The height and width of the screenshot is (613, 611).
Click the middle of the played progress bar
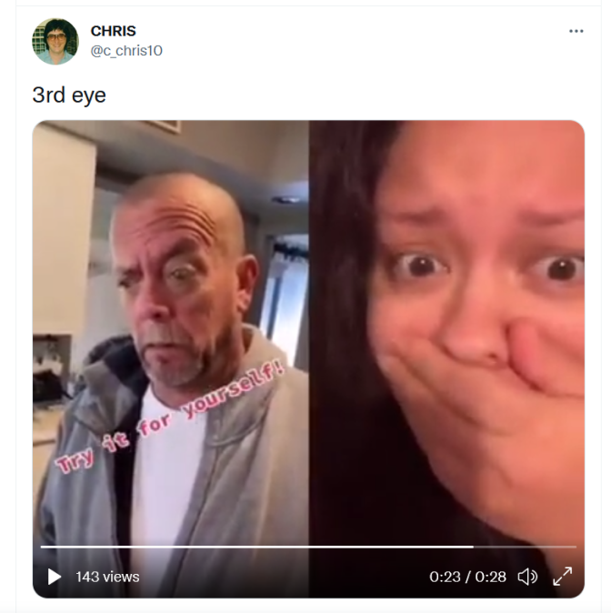(x=257, y=547)
